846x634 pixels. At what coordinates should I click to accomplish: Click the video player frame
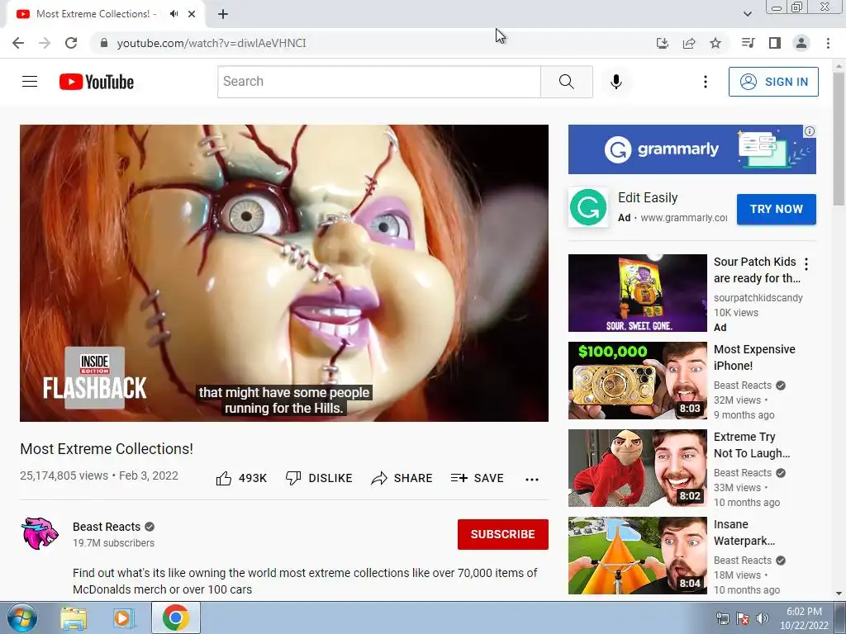[284, 272]
